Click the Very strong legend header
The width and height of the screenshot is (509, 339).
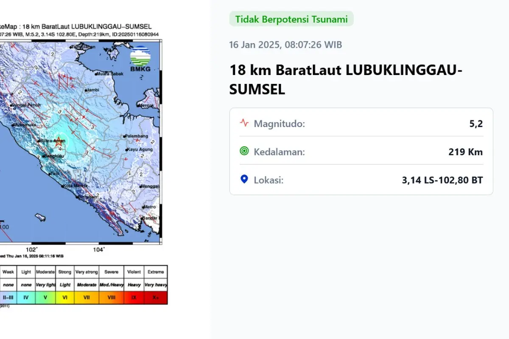87,272
